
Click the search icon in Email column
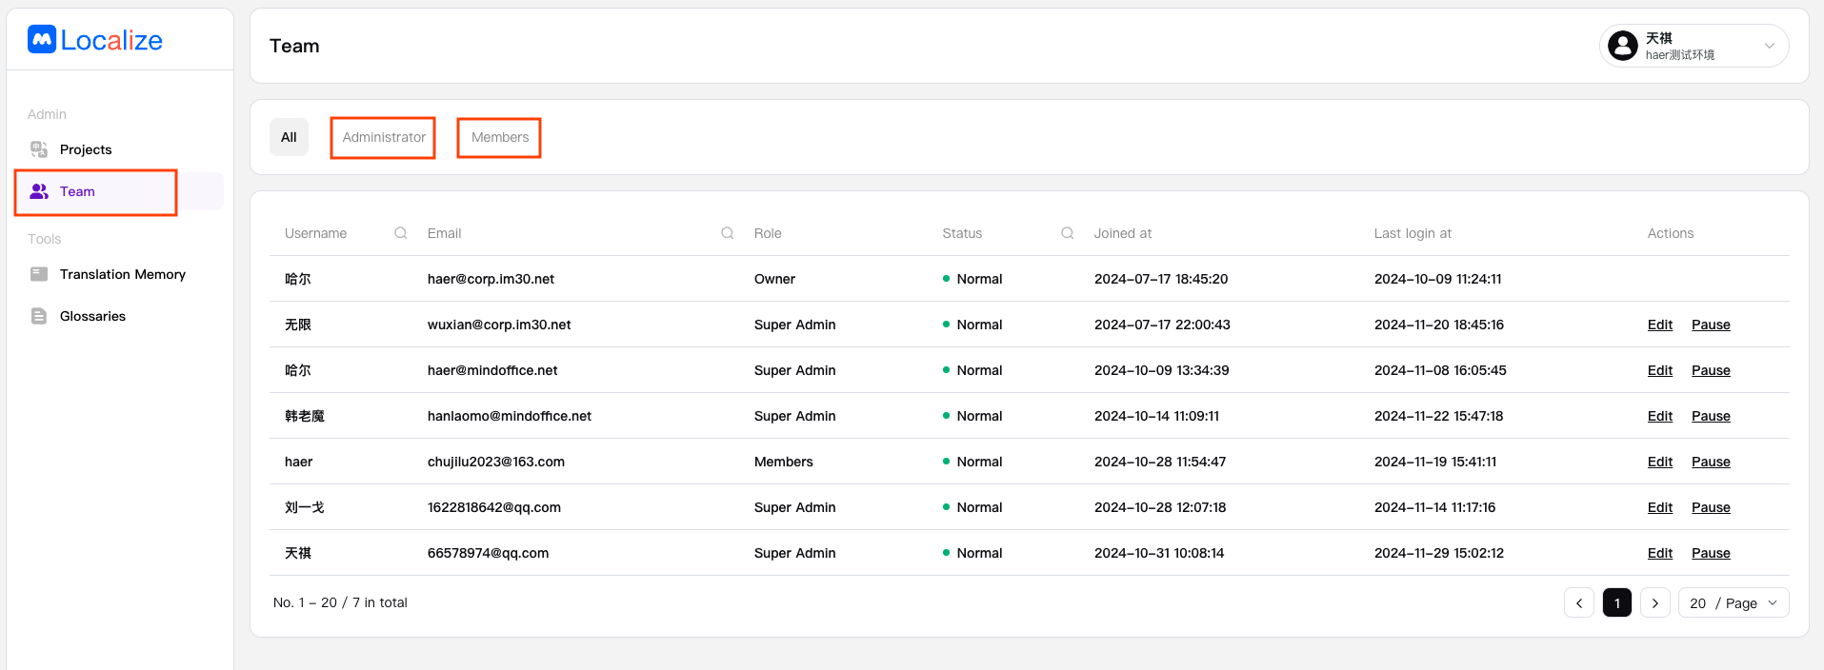(x=728, y=233)
